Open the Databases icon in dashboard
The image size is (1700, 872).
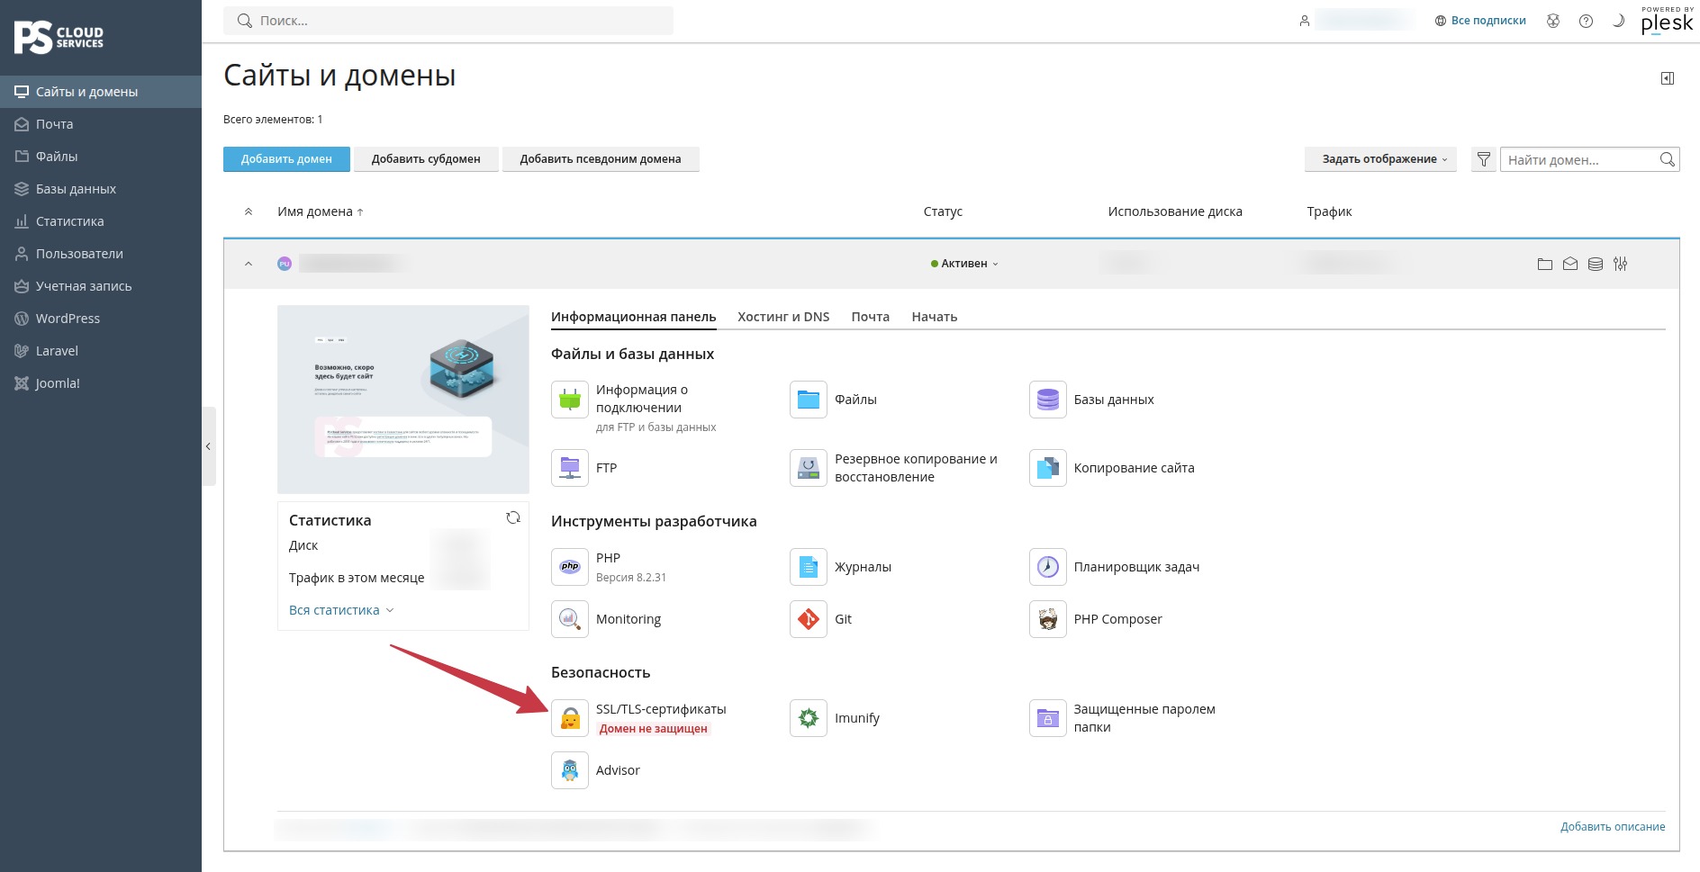tap(1047, 400)
